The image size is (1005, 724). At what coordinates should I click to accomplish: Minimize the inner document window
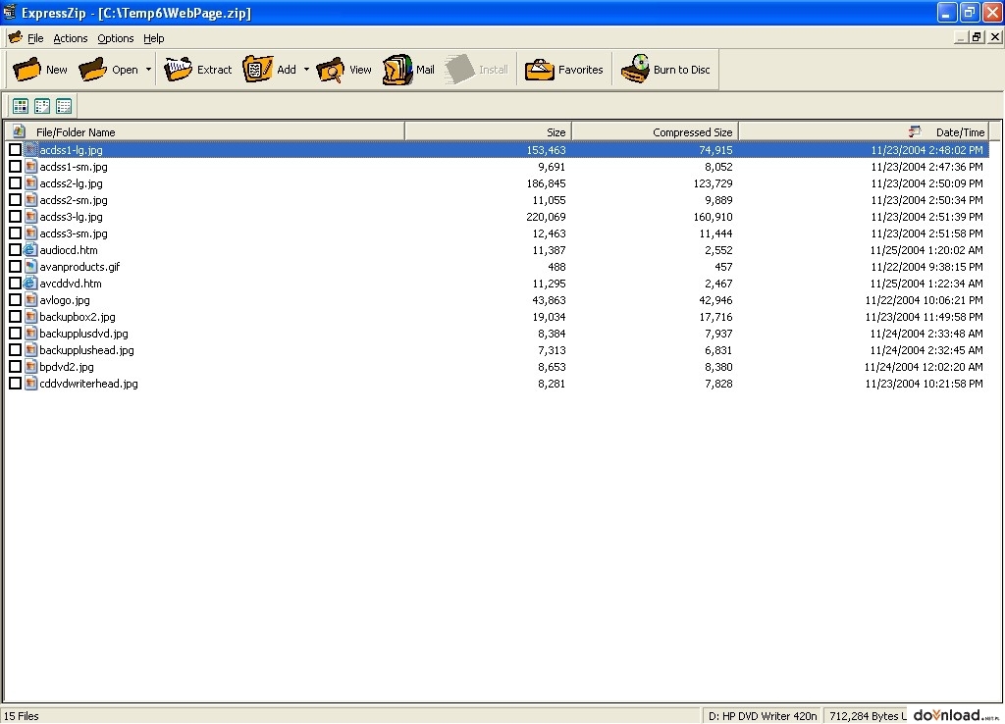(960, 37)
